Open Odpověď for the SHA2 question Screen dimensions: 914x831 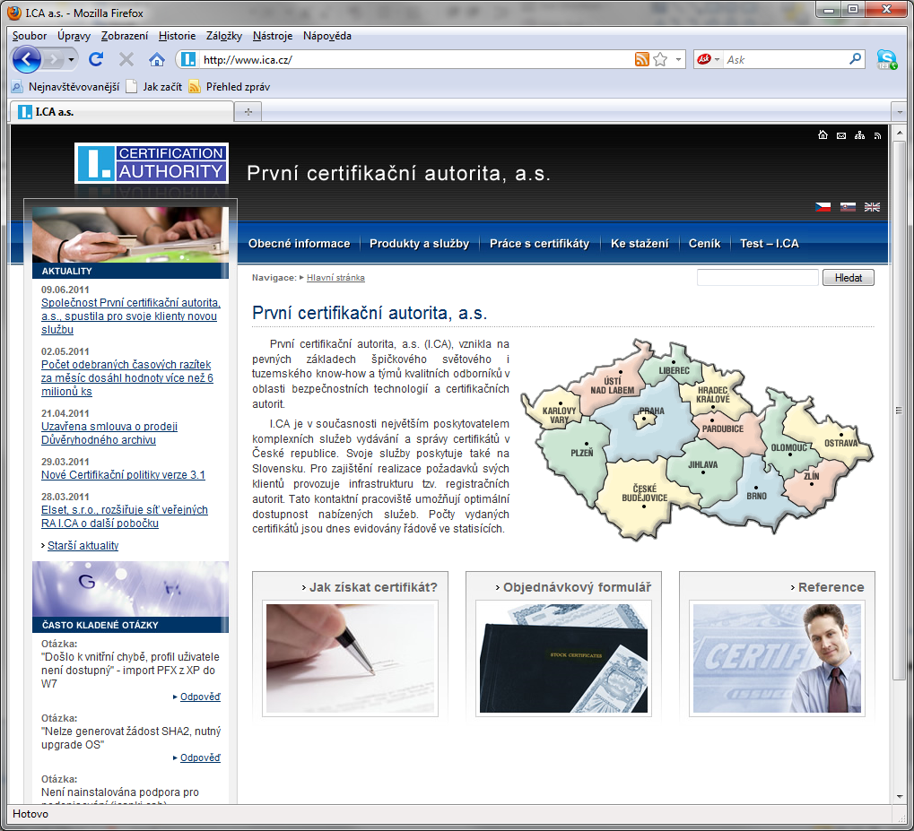click(200, 757)
